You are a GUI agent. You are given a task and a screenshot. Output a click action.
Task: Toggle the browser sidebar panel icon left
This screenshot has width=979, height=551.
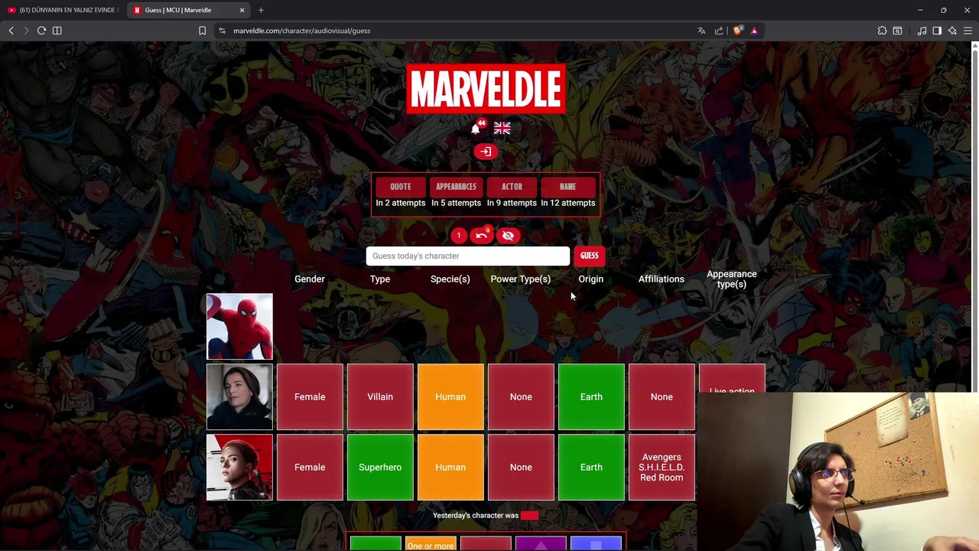click(x=57, y=31)
